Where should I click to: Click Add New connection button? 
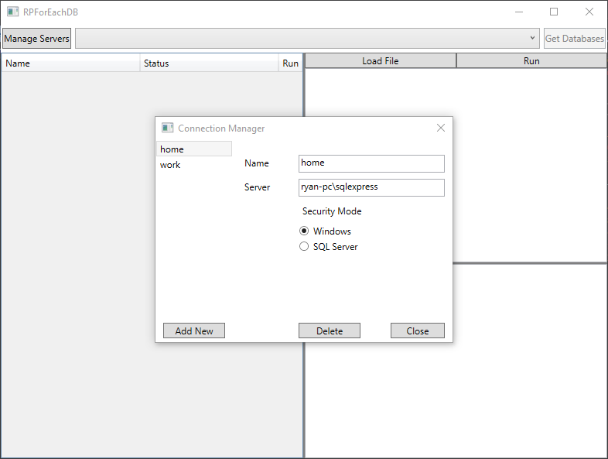194,331
